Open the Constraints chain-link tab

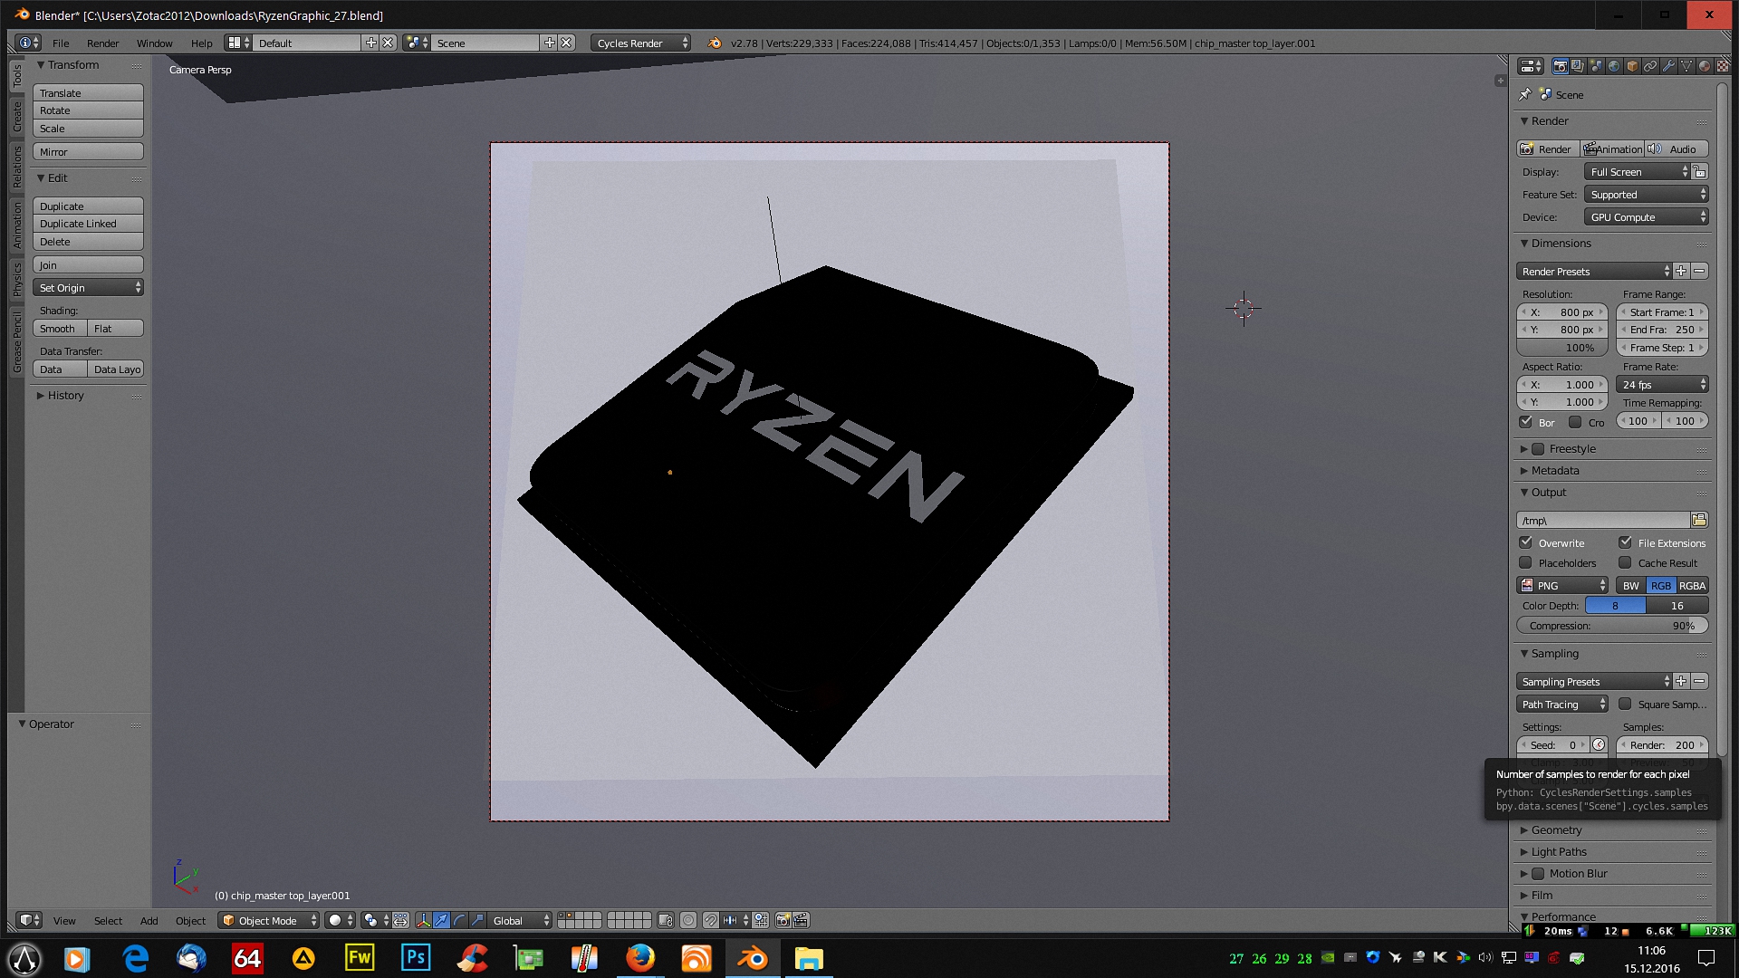[x=1650, y=66]
